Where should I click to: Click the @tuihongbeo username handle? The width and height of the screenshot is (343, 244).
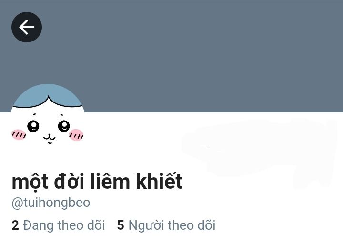(x=51, y=203)
